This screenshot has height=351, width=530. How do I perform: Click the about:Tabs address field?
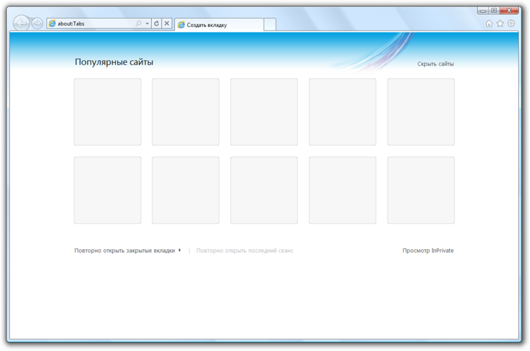(98, 23)
